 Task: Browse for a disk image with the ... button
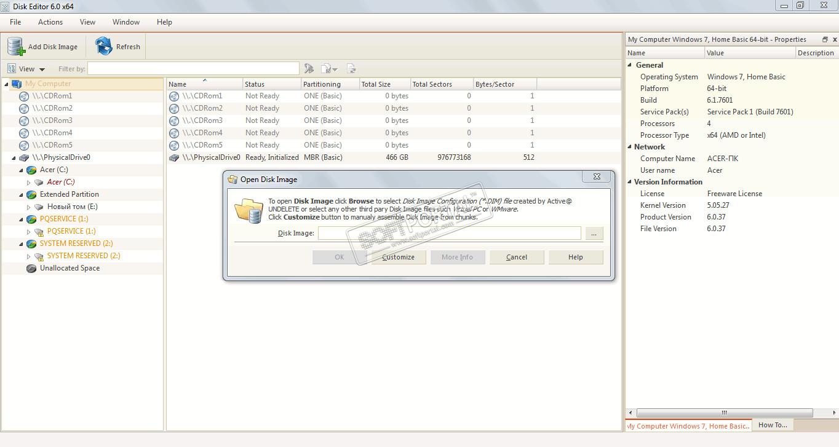coord(594,234)
